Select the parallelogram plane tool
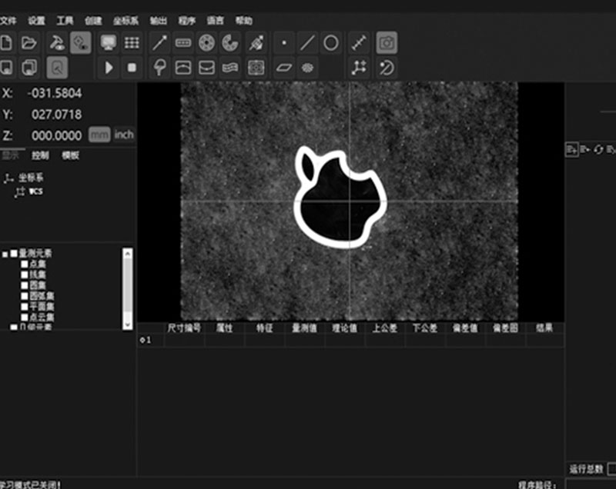Screen dimensions: 616x489 [284, 68]
